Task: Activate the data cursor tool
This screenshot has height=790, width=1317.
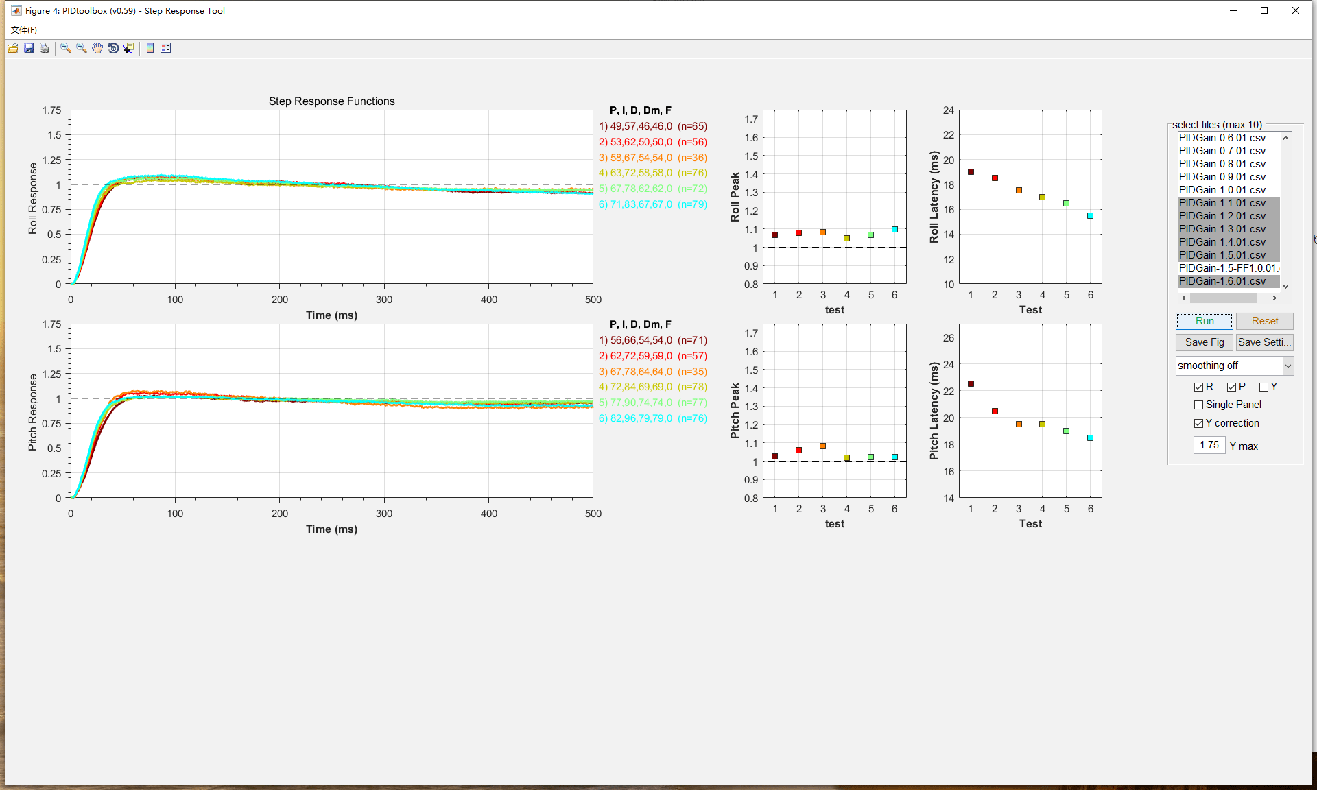Action: tap(129, 48)
